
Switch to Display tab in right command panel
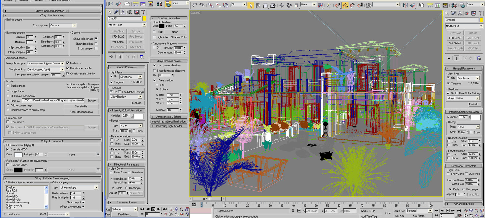coord(474,13)
